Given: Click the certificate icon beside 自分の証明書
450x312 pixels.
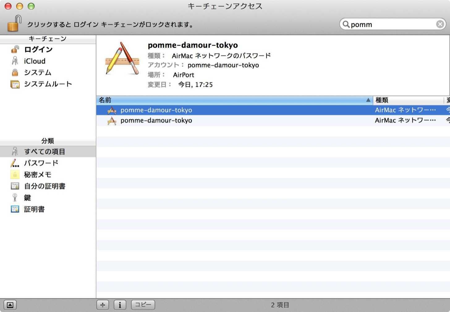Looking at the screenshot, I should (x=15, y=186).
